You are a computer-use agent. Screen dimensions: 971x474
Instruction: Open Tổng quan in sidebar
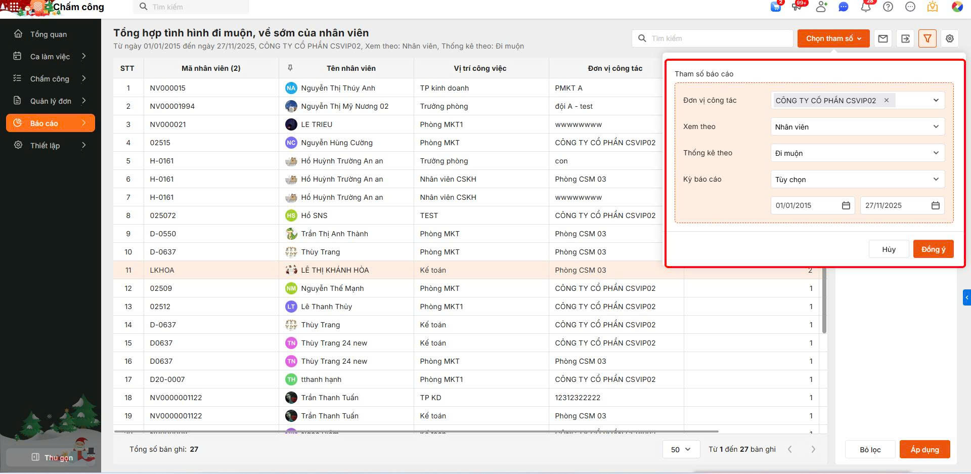click(49, 34)
